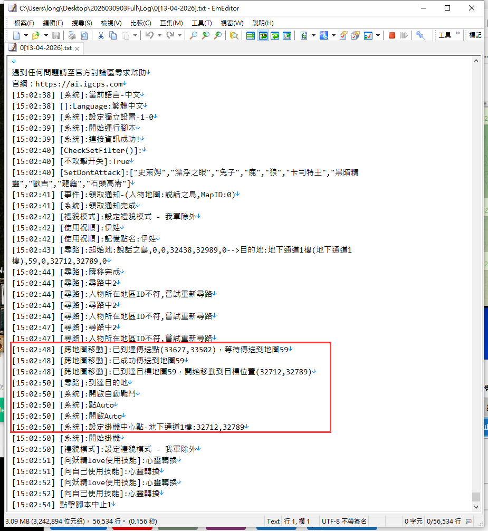Save file with the floppy disk icon
Viewport: 488px width, 531px height.
click(56, 35)
